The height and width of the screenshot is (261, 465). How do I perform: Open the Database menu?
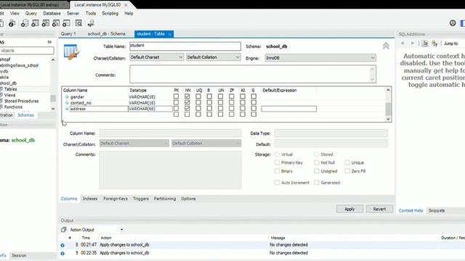click(52, 13)
